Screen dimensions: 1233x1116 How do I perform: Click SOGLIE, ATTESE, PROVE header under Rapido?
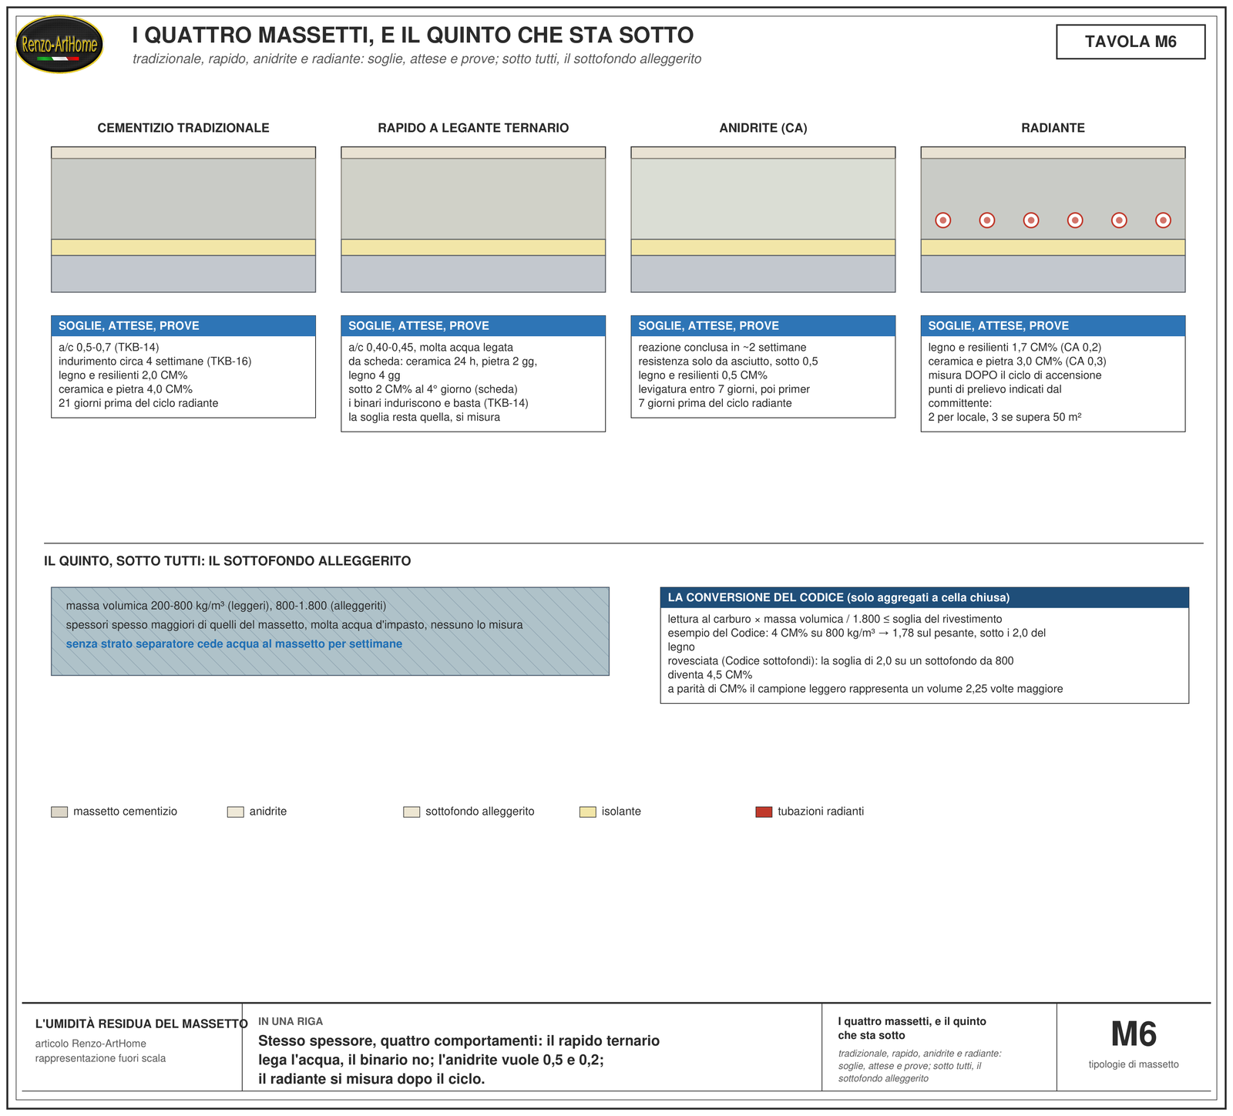(x=473, y=326)
